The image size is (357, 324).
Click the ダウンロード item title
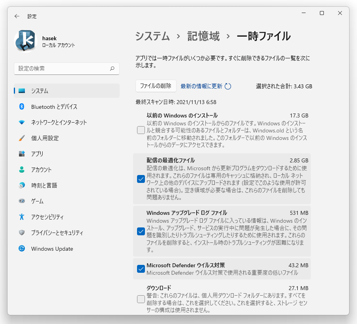click(159, 288)
